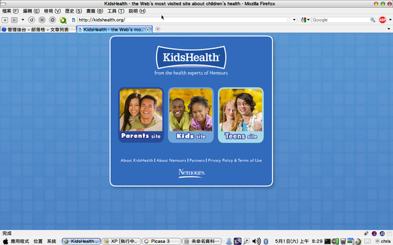Open the 編輯 (E) menu
The image size is (393, 245).
click(31, 11)
